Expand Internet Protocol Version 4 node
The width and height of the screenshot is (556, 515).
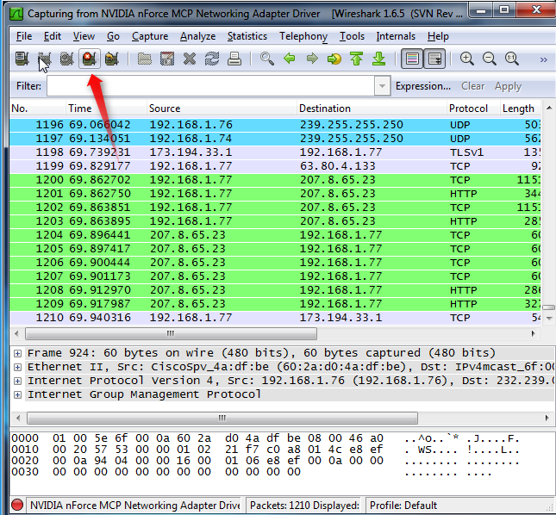[x=17, y=382]
